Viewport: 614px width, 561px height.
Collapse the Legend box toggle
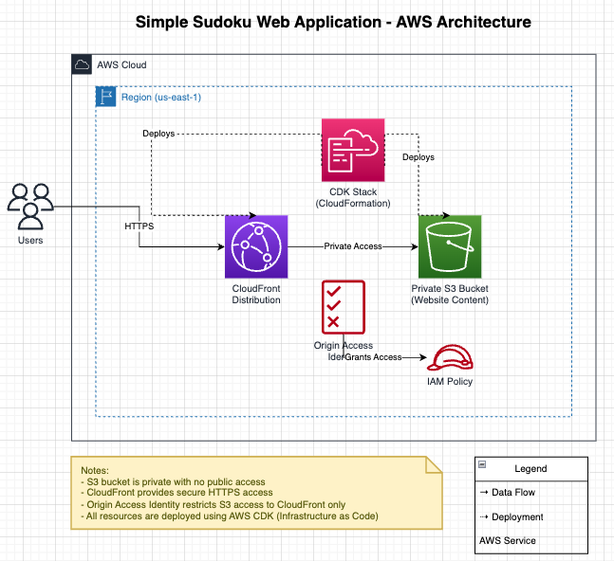click(x=482, y=464)
